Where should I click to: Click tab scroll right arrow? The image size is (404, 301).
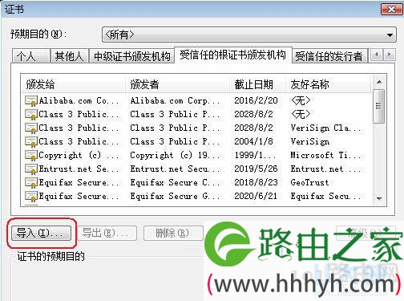click(x=390, y=55)
